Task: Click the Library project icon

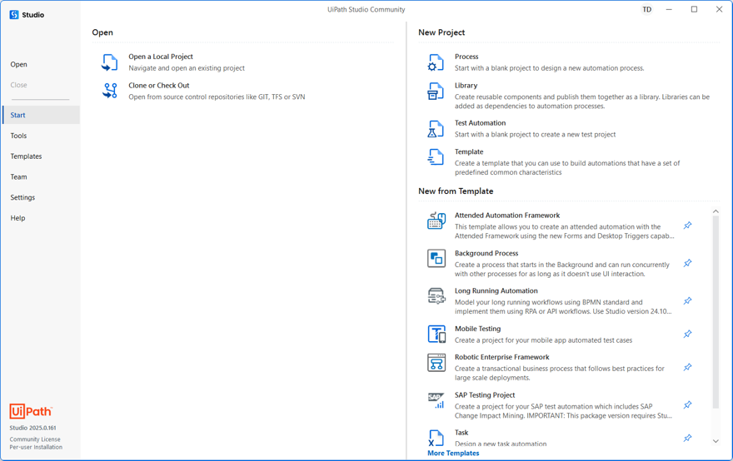Action: (x=435, y=91)
